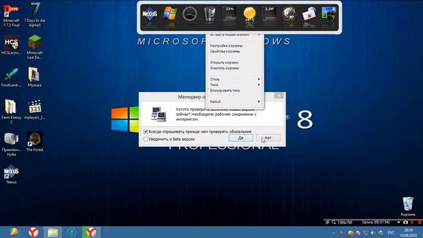
Task: Select The Forest desktop shortcut
Action: click(34, 141)
